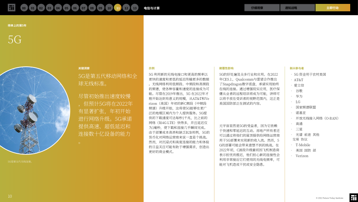Go to chapter 04 circle

point(58,8)
